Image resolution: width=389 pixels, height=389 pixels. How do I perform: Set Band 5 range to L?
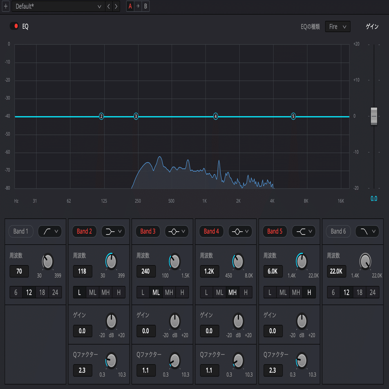click(270, 292)
